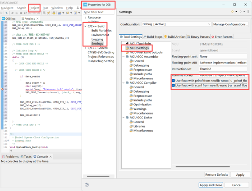Toggle Use float with scanf checkbox
The width and height of the screenshot is (252, 191).
click(x=173, y=85)
